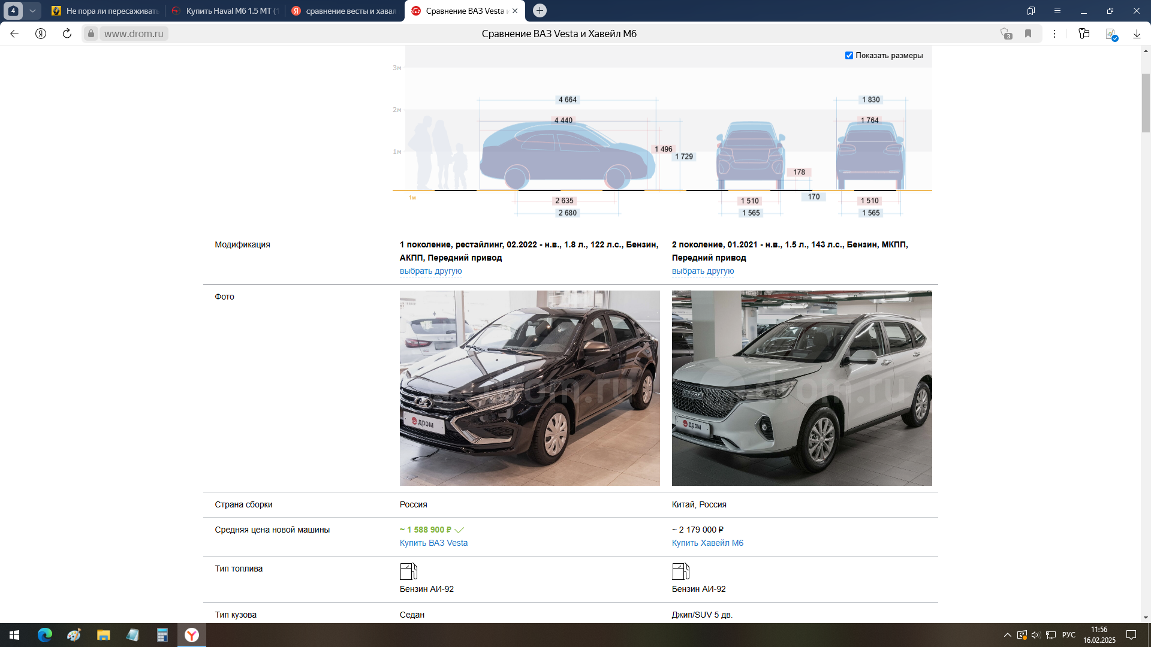Click the fuel pump icon for Haval M6
Viewport: 1151px width, 647px height.
681,571
